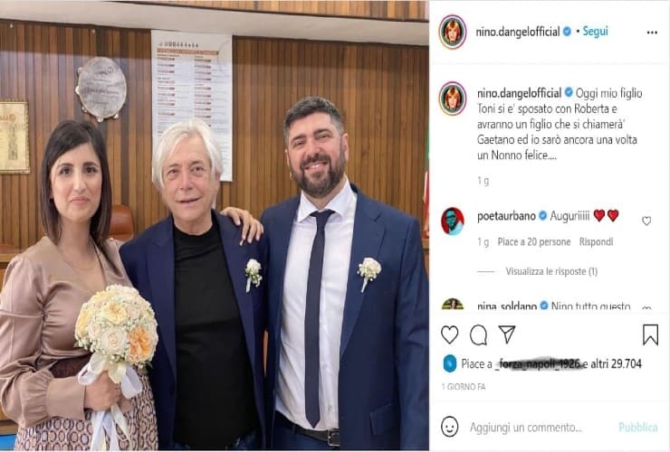
Task: Share the post with the paper plane icon
Action: click(x=507, y=334)
